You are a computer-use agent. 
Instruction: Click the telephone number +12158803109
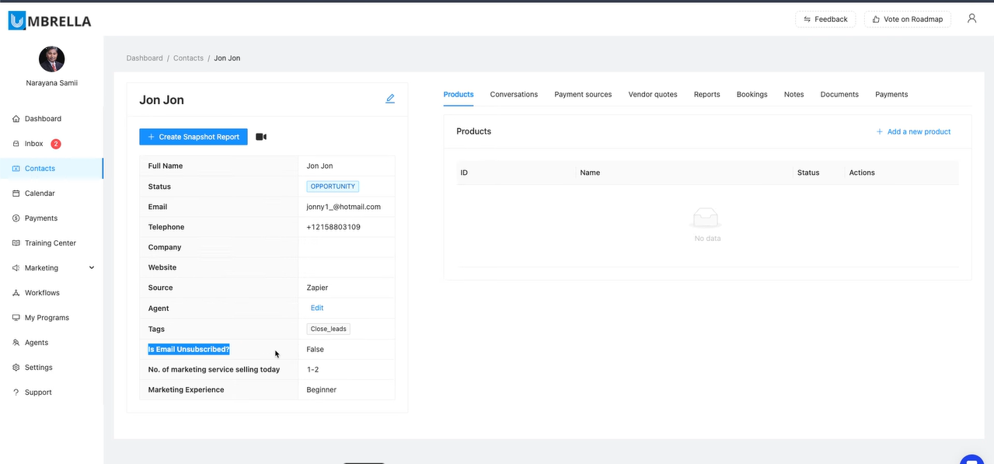pyautogui.click(x=333, y=227)
